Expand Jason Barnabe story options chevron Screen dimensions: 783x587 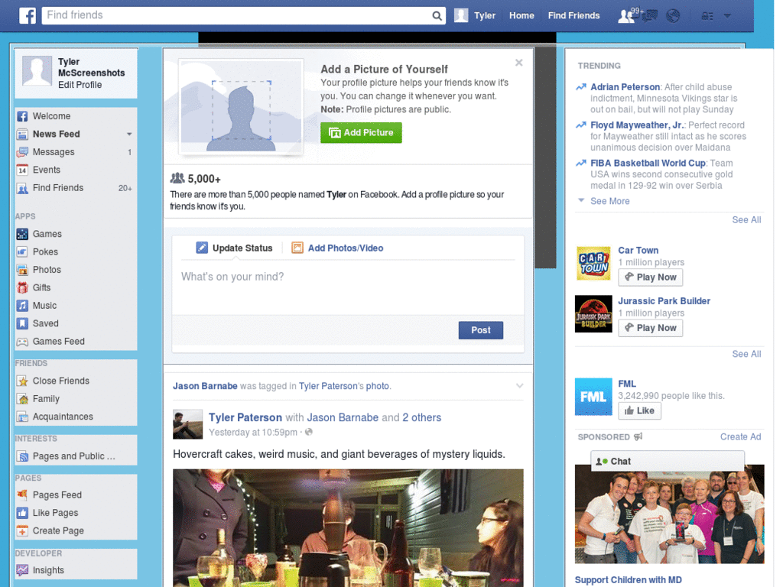point(519,386)
